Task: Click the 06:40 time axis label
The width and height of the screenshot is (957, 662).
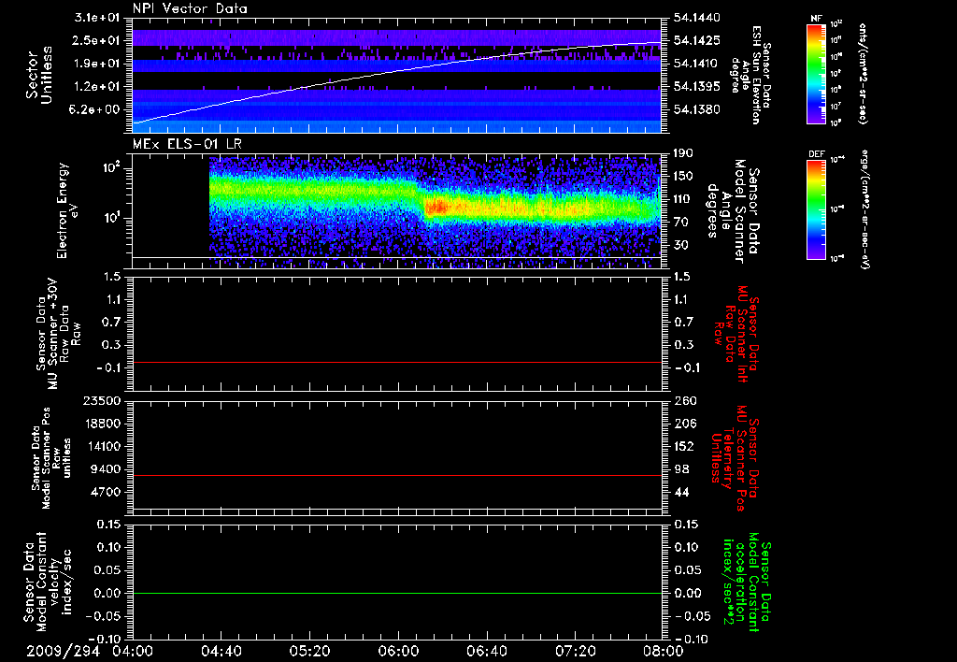Action: pos(486,650)
